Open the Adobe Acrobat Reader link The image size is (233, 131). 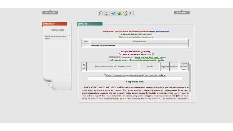[x=159, y=32]
